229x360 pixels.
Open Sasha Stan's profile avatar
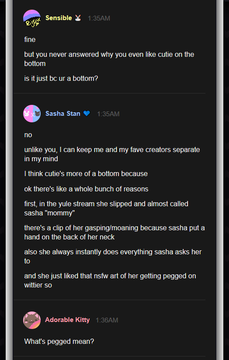tap(32, 114)
